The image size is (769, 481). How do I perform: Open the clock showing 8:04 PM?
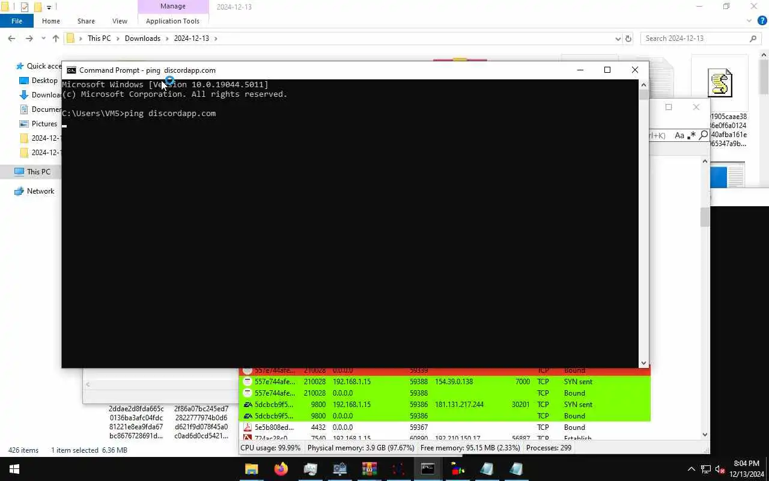(x=746, y=469)
